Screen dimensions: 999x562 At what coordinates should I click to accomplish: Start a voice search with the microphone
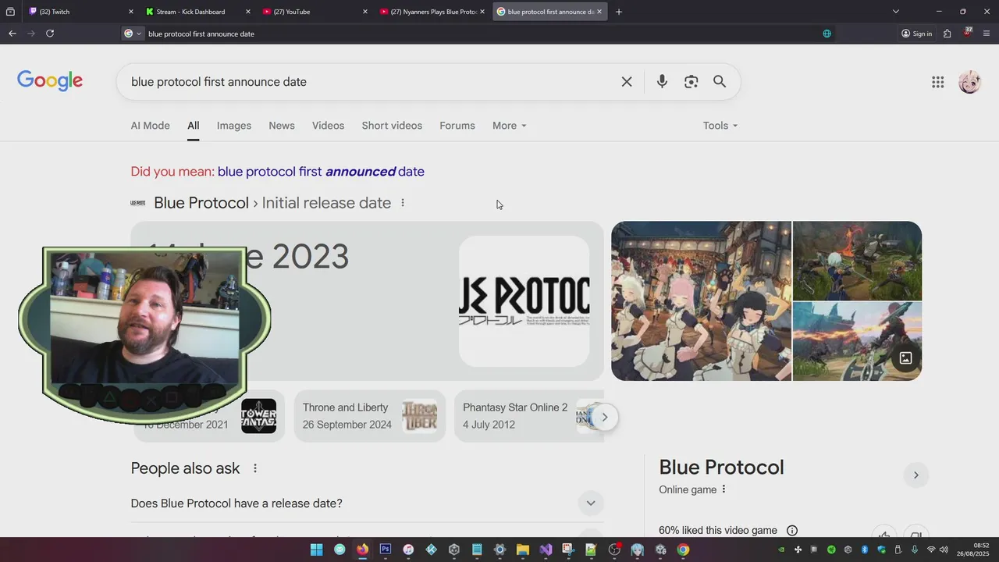pyautogui.click(x=662, y=82)
